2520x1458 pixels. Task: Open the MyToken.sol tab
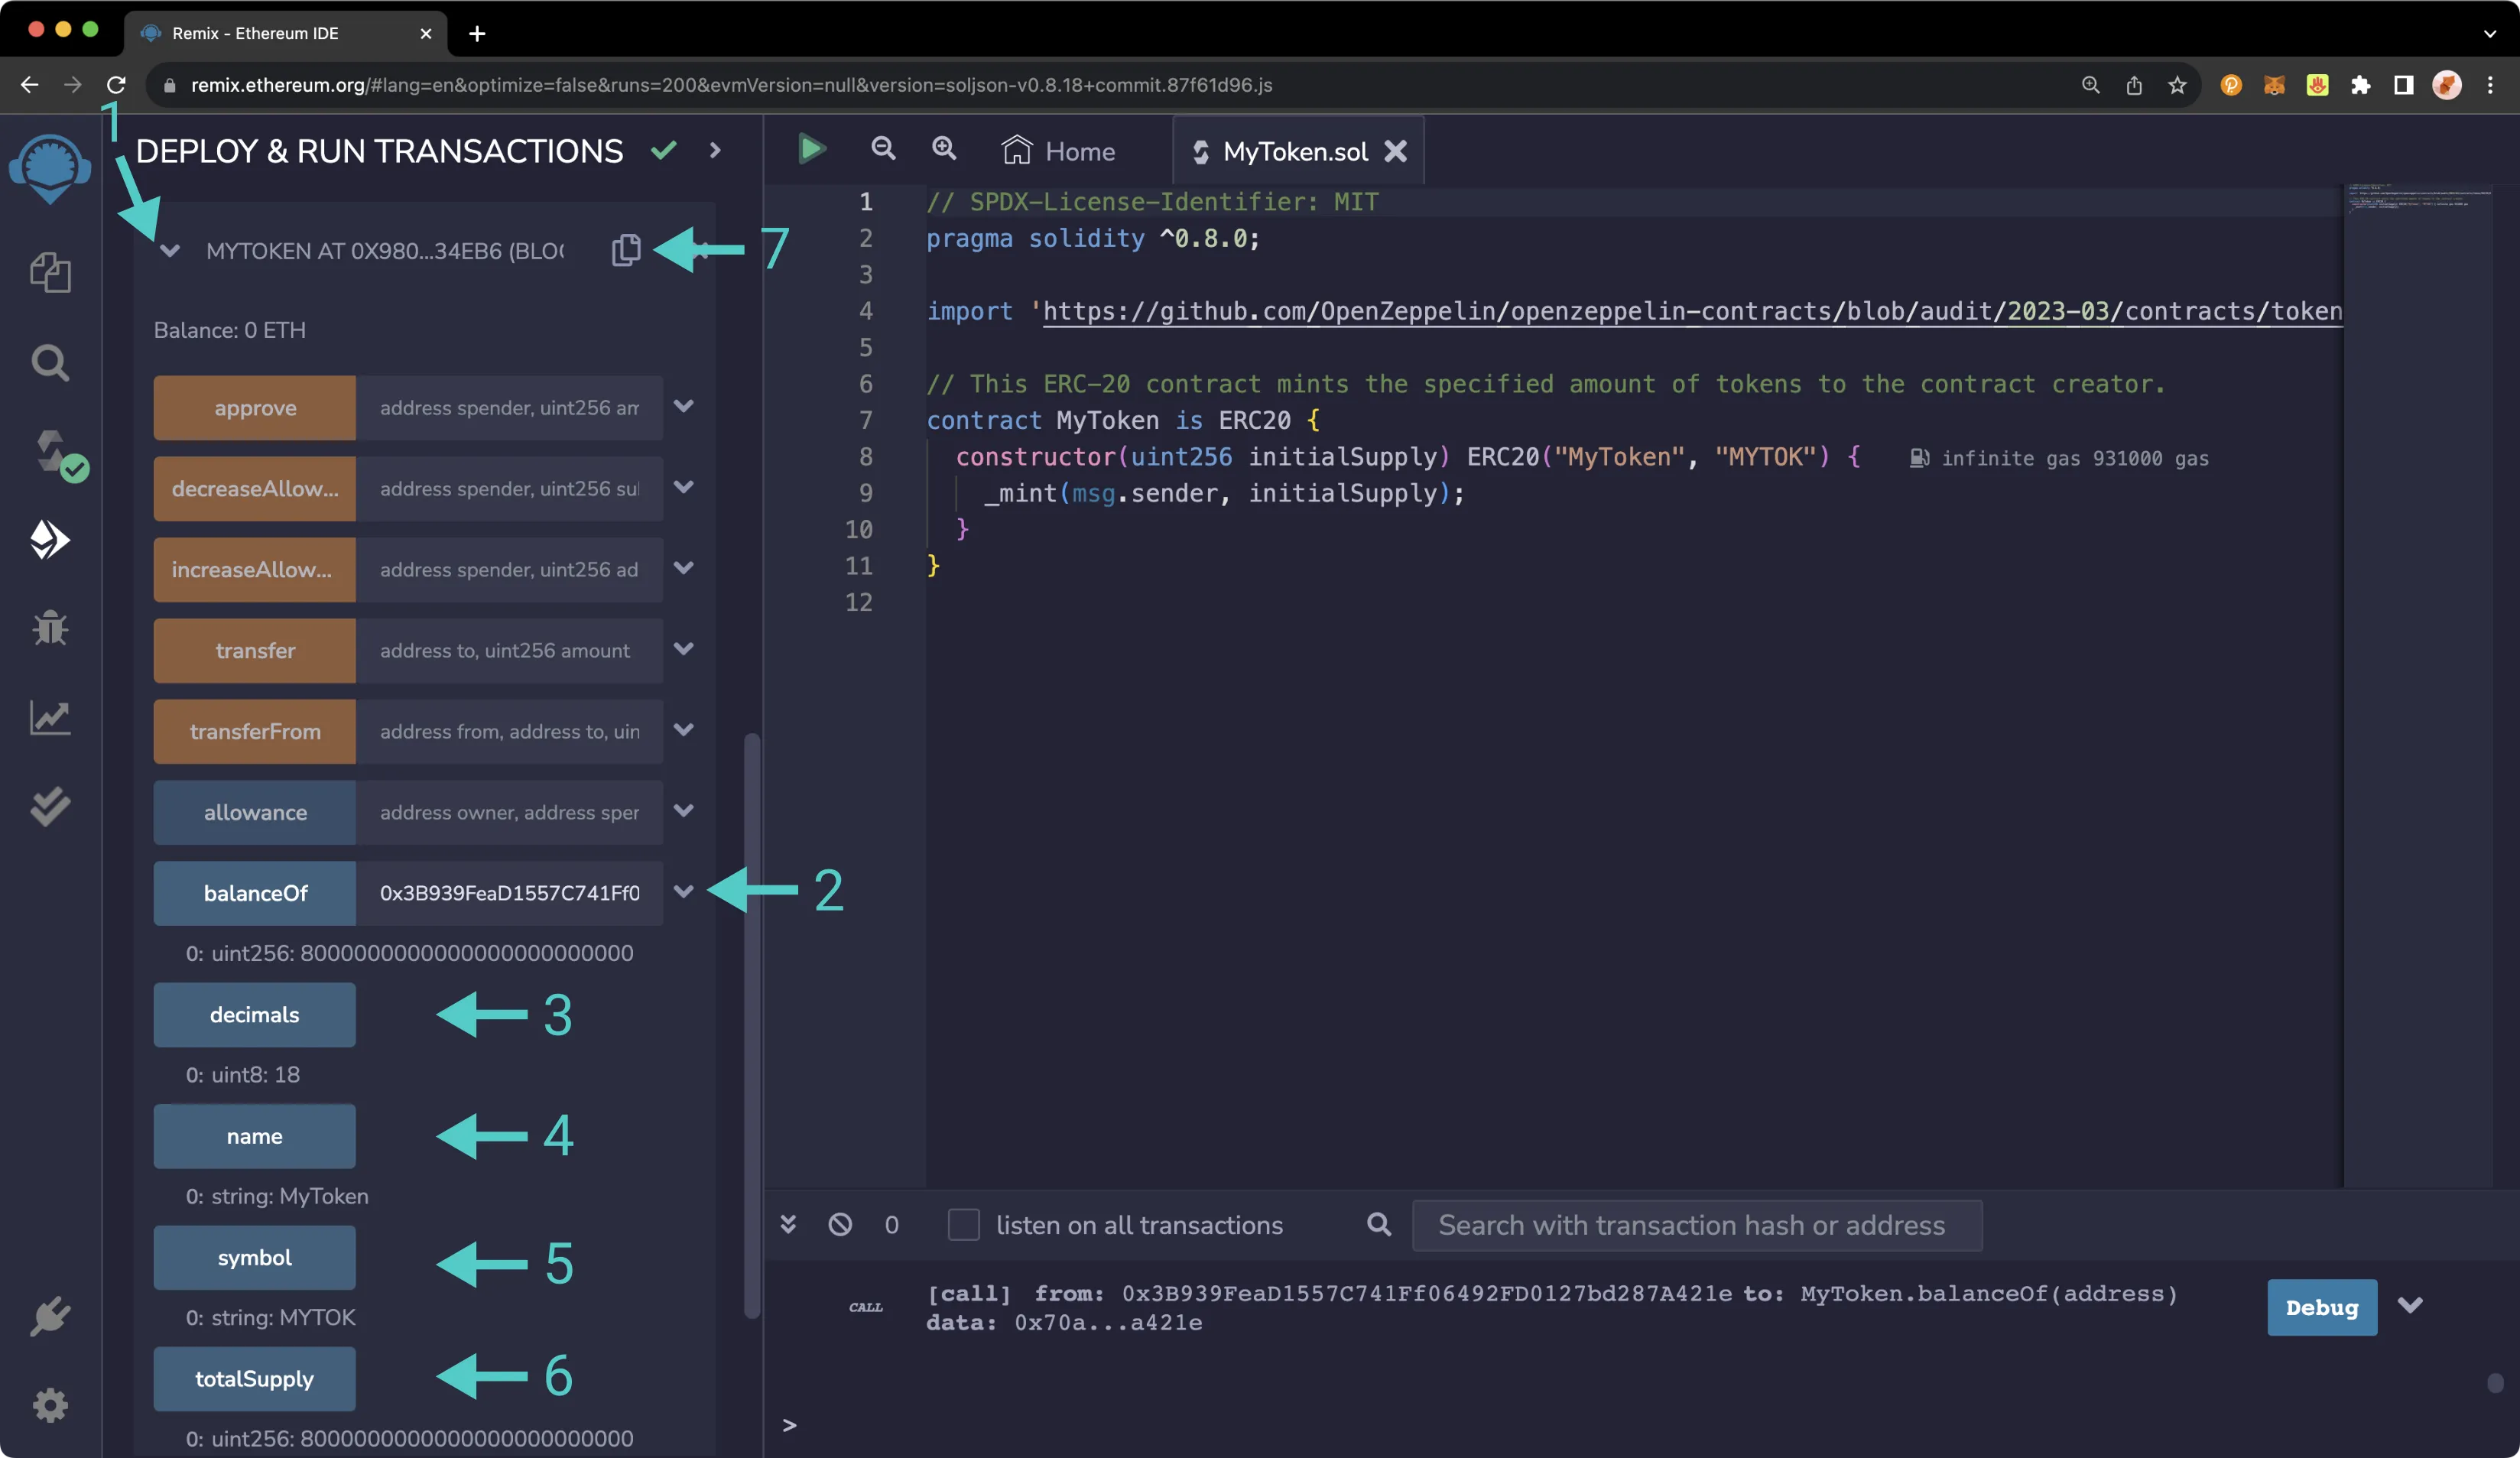point(1294,151)
